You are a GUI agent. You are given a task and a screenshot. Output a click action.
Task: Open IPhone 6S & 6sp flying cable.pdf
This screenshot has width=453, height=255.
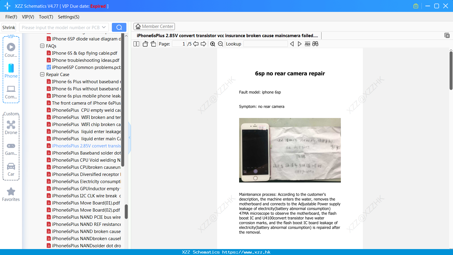point(82,53)
